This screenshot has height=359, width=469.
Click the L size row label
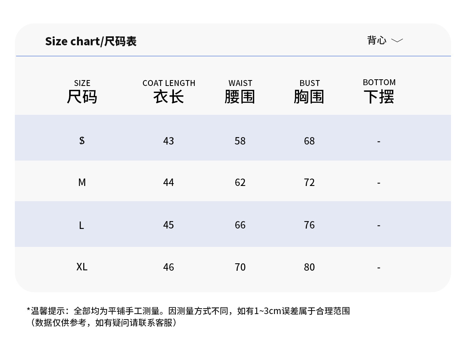click(x=81, y=225)
